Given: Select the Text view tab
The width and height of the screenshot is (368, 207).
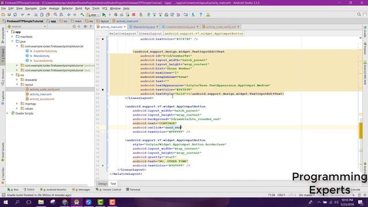Looking at the screenshot, I should pos(113,184).
